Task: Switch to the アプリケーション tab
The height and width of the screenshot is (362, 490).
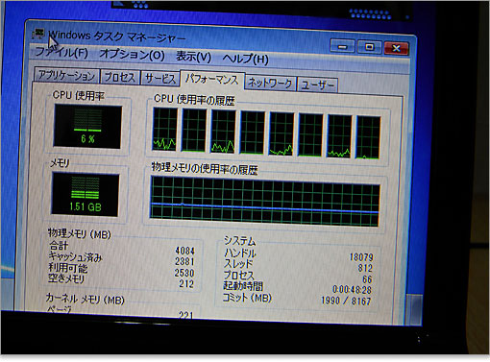Action: (x=66, y=76)
